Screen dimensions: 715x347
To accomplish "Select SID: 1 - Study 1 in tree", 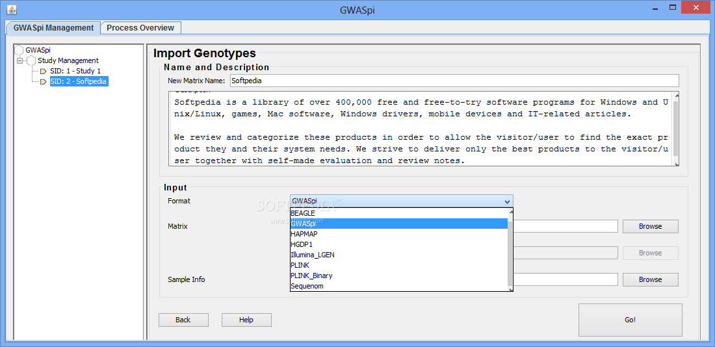I will pyautogui.click(x=75, y=71).
